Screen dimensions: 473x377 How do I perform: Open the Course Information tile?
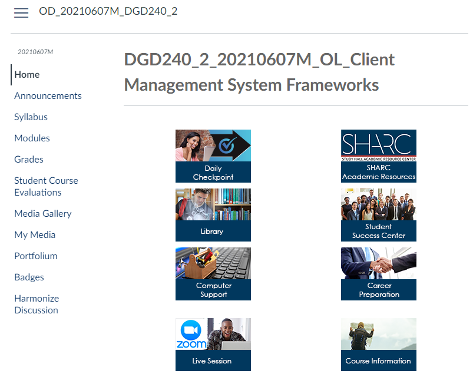click(x=378, y=345)
